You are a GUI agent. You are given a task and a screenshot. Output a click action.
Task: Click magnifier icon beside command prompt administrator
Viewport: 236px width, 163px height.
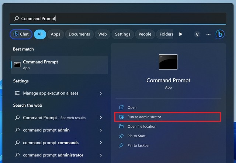[x=17, y=155]
